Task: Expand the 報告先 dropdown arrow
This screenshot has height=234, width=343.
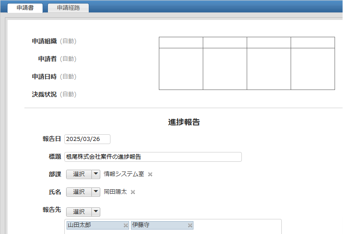Action: pos(95,212)
